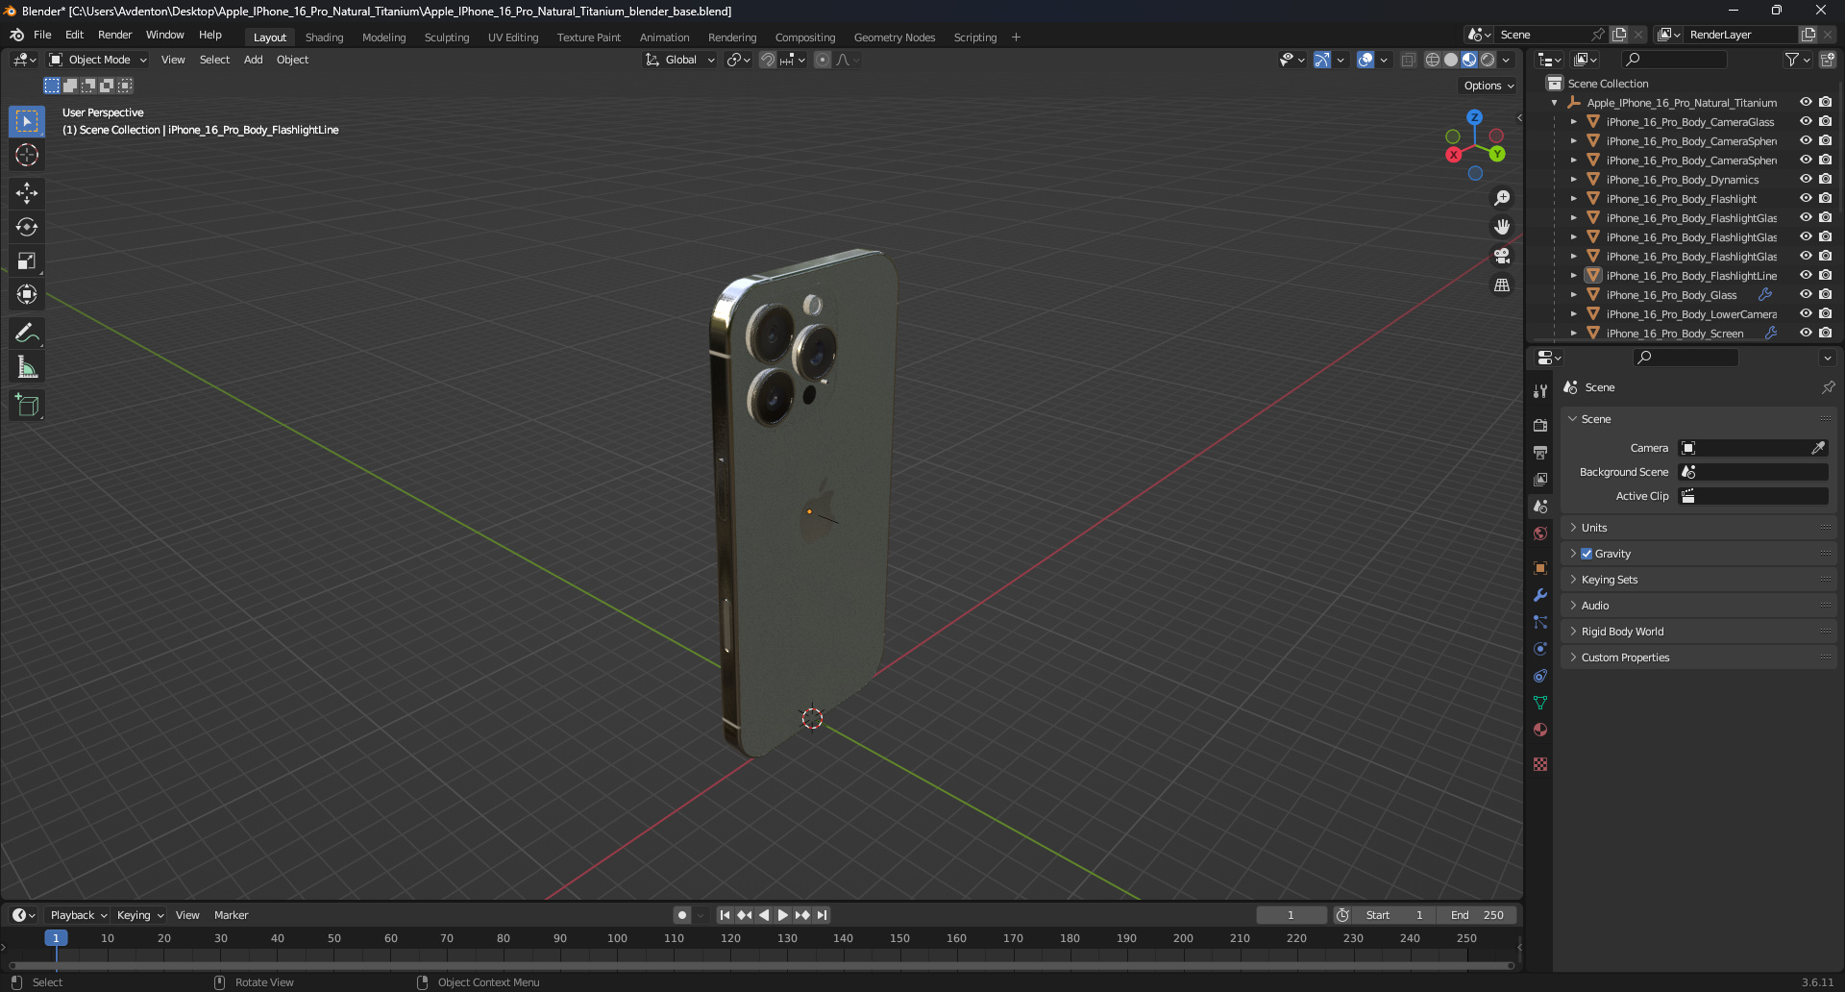Collapse the Apple_IPhone_16_Pro_Natural_Titanium collection

coord(1555,103)
